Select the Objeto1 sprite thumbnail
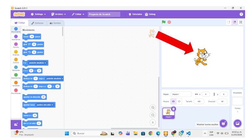 [169, 113]
